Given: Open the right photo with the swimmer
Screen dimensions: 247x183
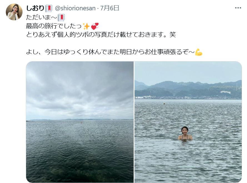Looking at the screenshot, I should 188,122.
